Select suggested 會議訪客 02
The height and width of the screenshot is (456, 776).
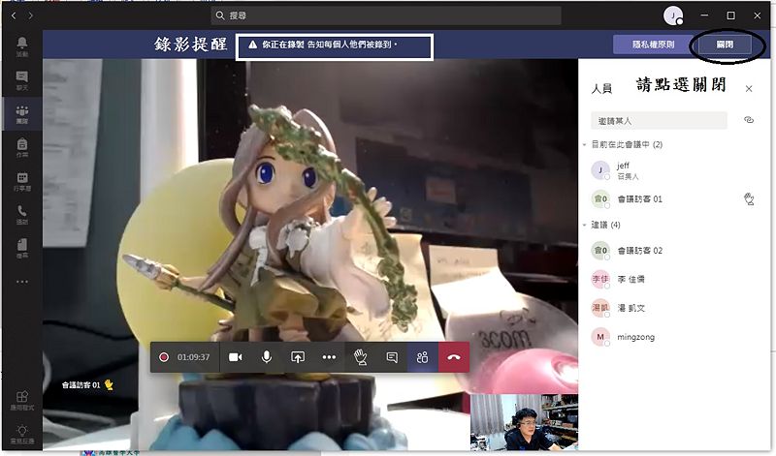click(674, 251)
